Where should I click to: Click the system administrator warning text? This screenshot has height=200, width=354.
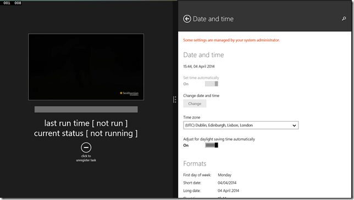(x=231, y=40)
